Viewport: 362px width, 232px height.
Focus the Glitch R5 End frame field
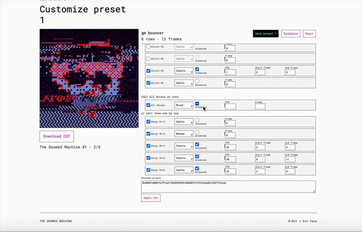[x=290, y=72]
